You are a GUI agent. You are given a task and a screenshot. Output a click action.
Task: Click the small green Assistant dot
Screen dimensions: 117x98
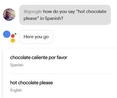coord(15,34)
